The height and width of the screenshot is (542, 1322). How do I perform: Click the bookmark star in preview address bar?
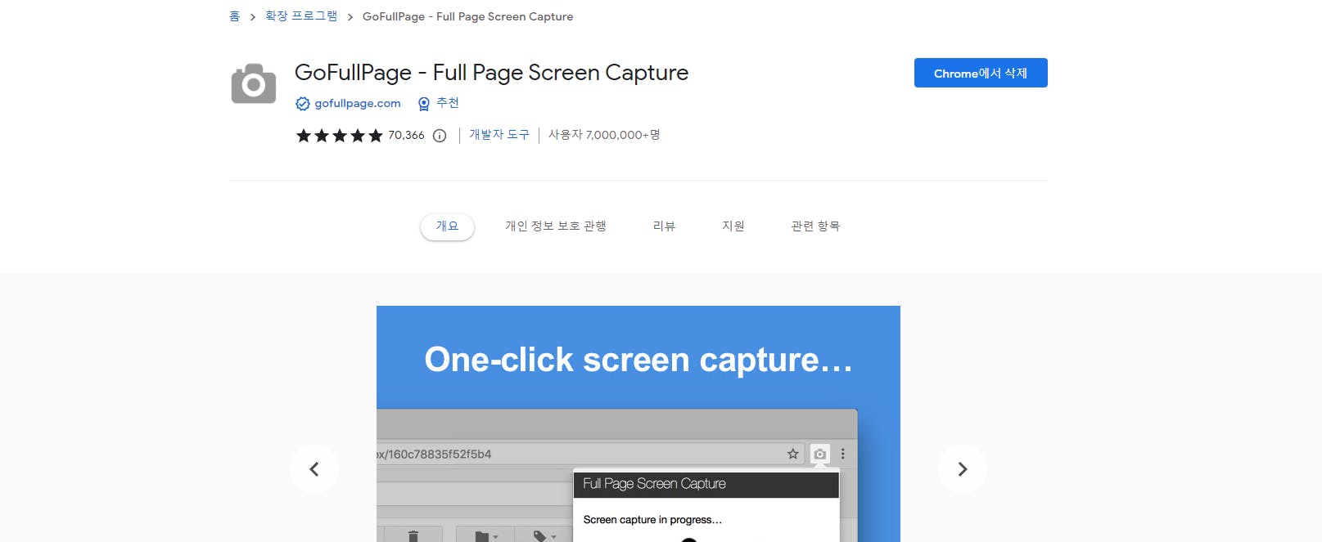pyautogui.click(x=792, y=454)
